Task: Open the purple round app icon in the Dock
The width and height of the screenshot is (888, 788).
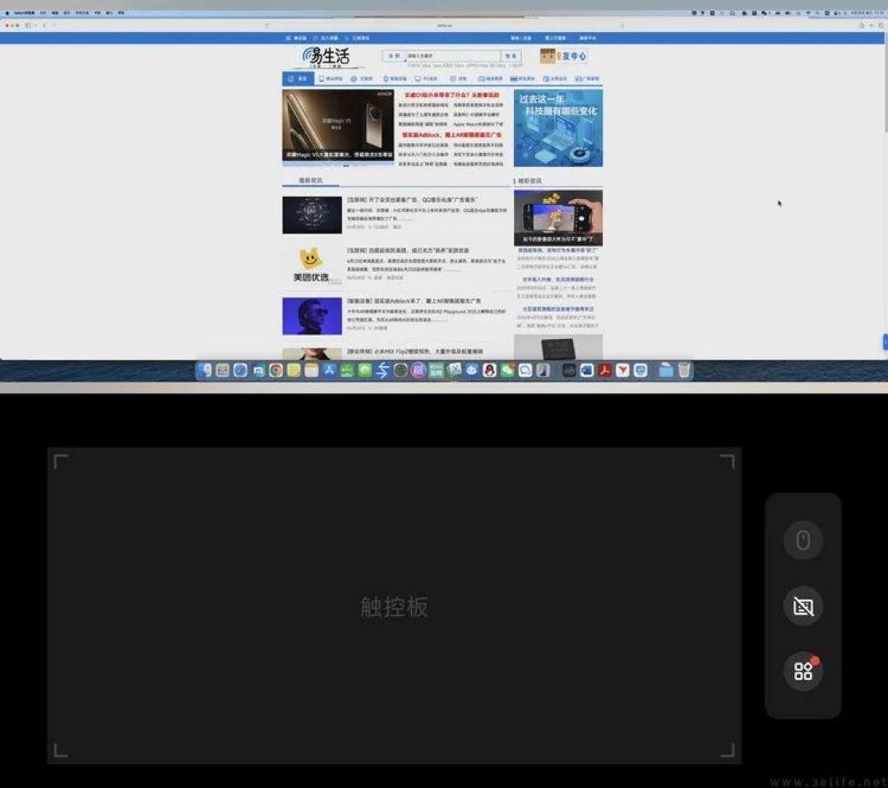Action: [418, 370]
